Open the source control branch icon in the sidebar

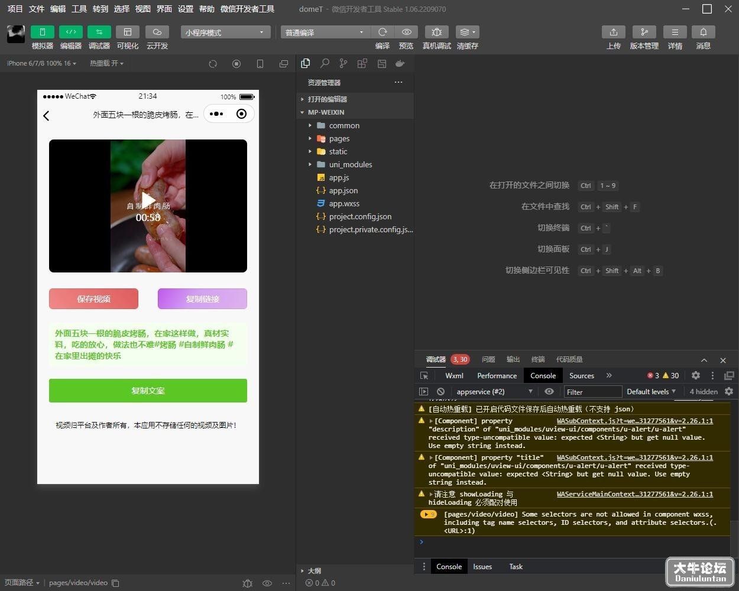point(343,63)
